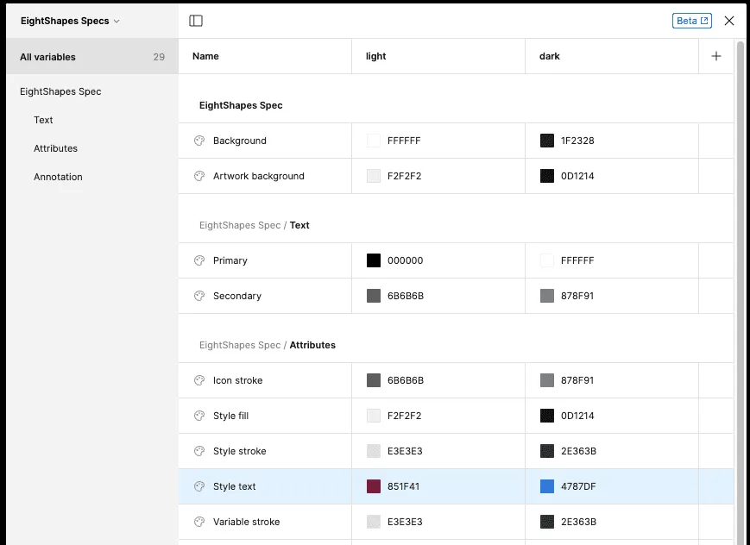Select the Primary variable name

230,260
